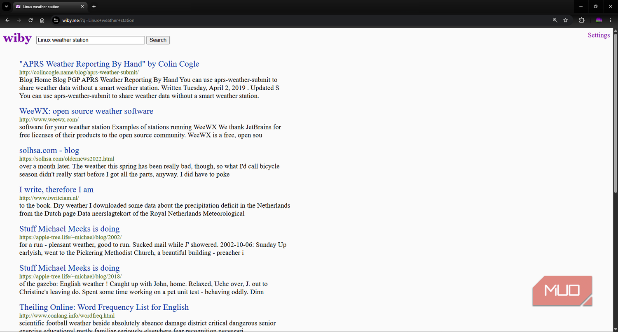Image resolution: width=618 pixels, height=332 pixels.
Task: Click the Search button
Action: [158, 40]
